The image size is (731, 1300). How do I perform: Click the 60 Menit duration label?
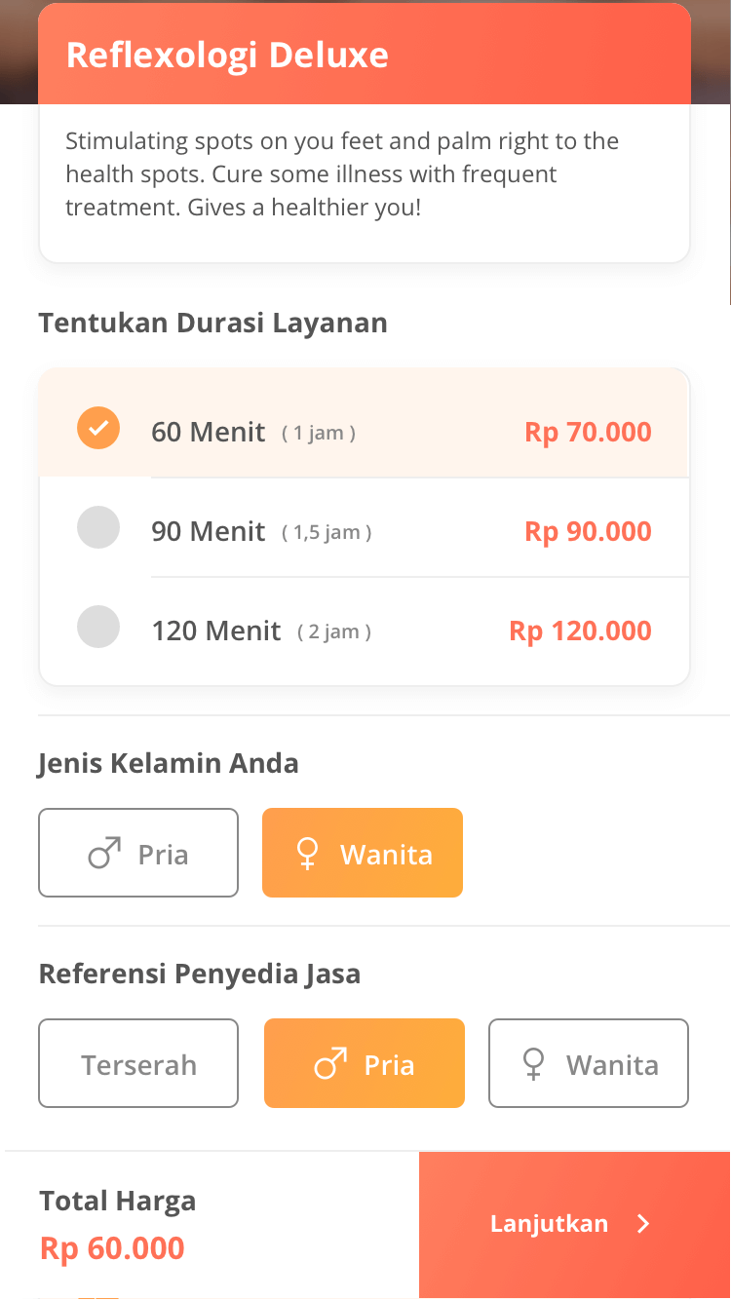pyautogui.click(x=208, y=432)
